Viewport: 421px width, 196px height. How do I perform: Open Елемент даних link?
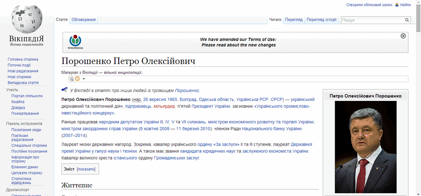(x=25, y=167)
